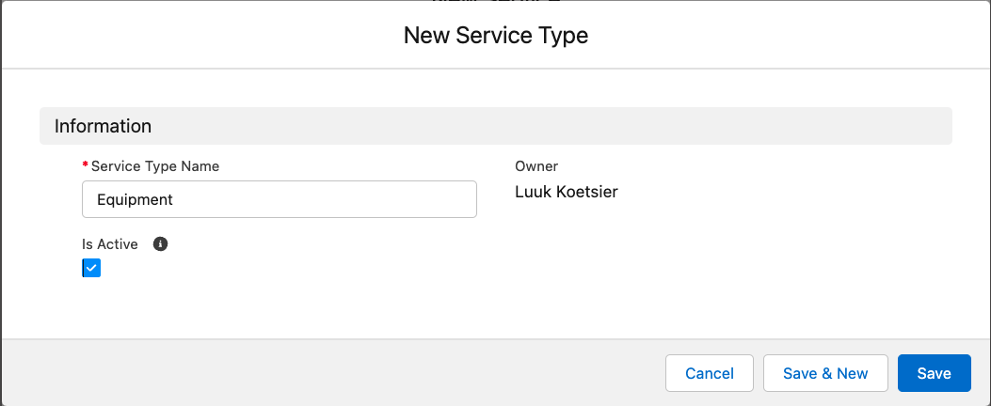
Task: Click the New Service Type dialog title
Action: coord(495,36)
